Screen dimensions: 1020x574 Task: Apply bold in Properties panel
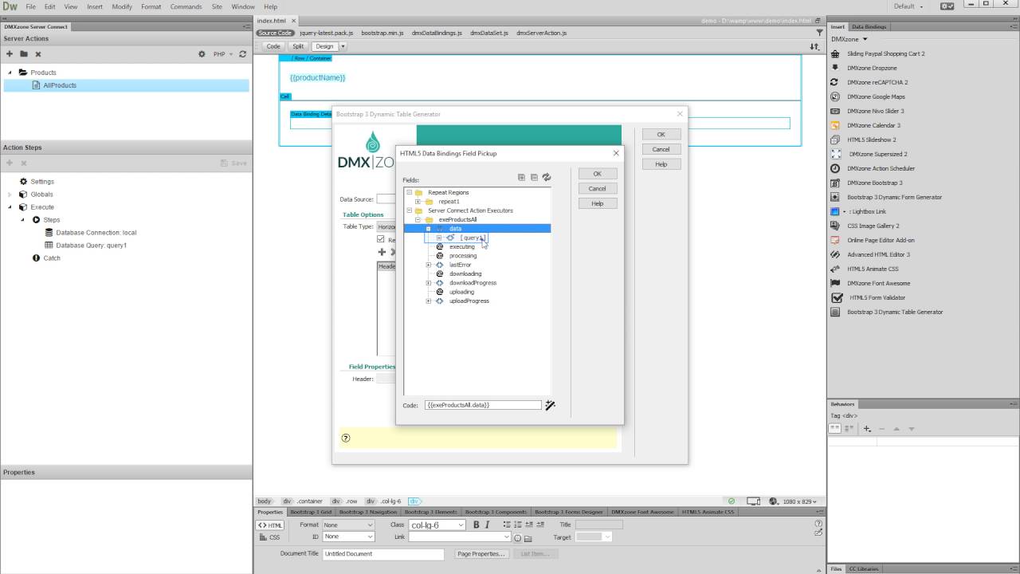[x=477, y=525]
